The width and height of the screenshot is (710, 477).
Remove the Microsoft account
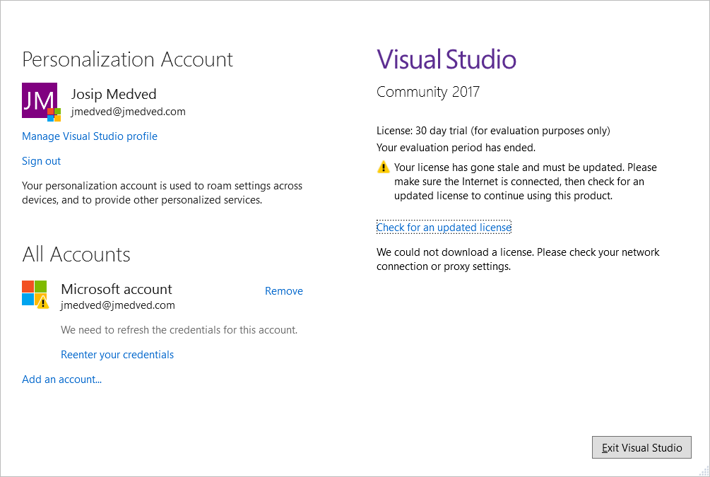point(283,291)
